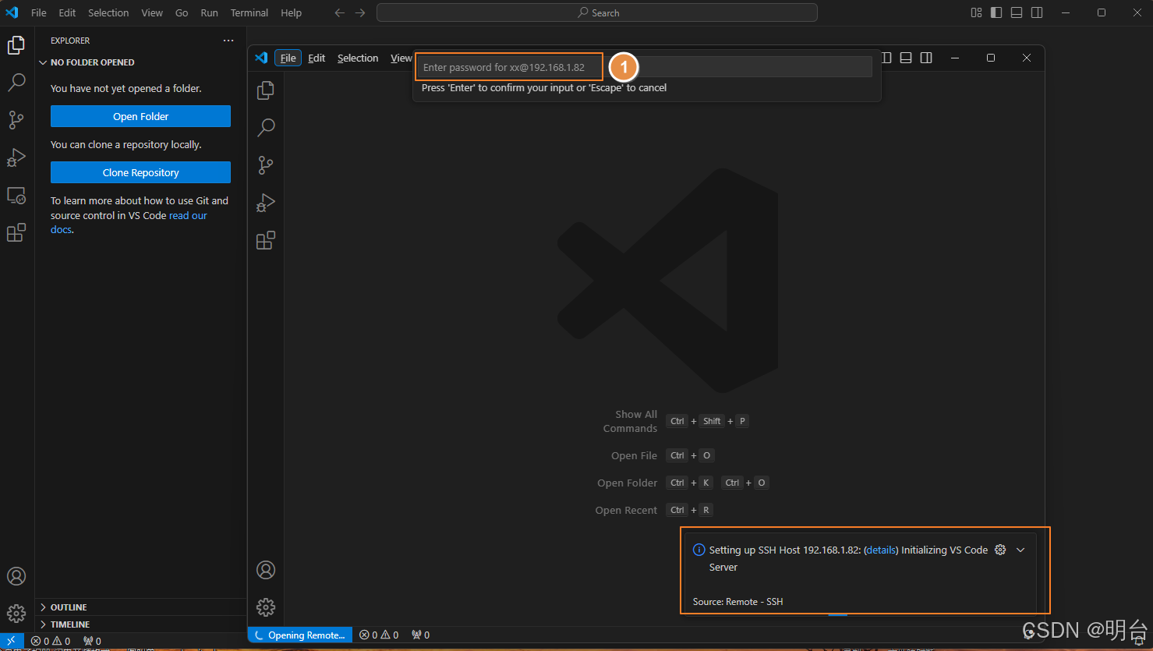1153x651 pixels.
Task: Click errors and warnings indicator in front window status bar
Action: (x=379, y=635)
